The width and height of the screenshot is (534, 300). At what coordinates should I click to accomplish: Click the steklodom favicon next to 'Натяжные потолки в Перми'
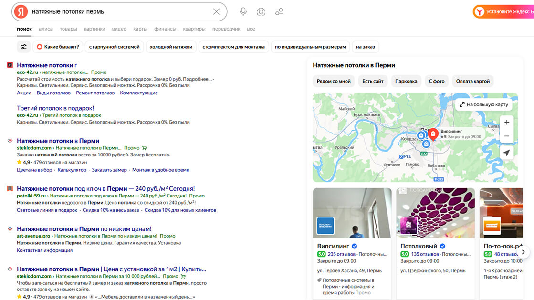10,141
